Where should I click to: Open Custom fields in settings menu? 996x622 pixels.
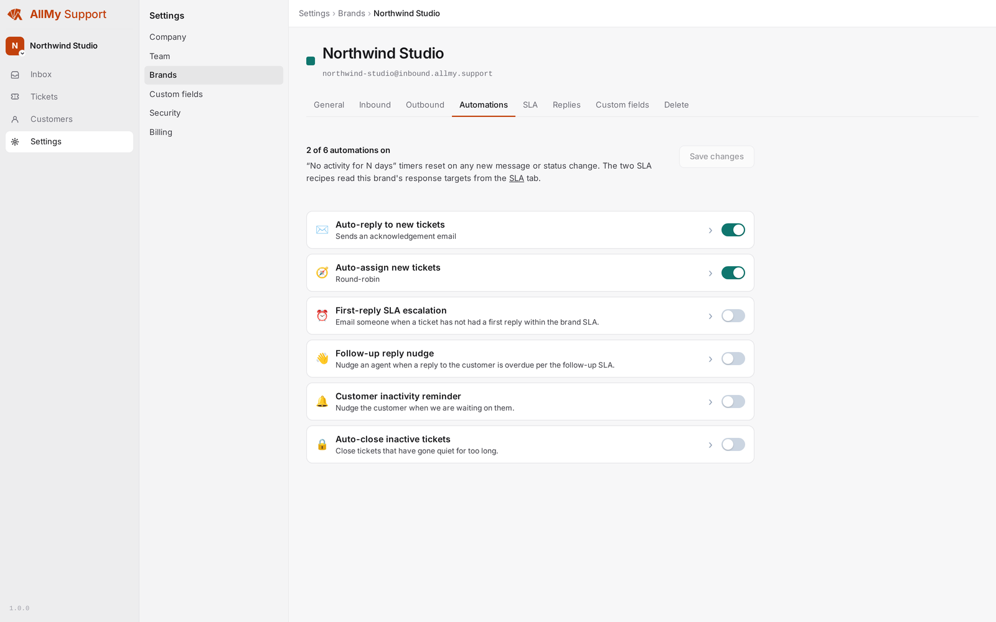pos(214,95)
